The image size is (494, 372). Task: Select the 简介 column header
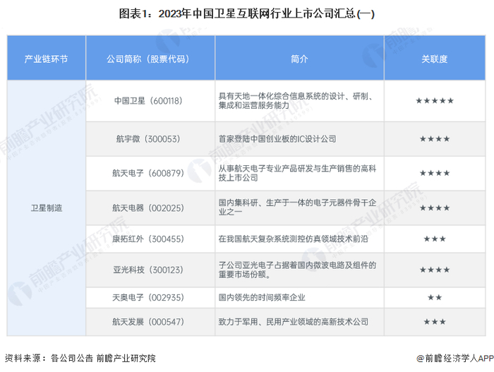[299, 59]
